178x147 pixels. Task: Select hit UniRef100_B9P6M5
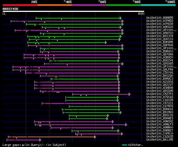pos(160,42)
